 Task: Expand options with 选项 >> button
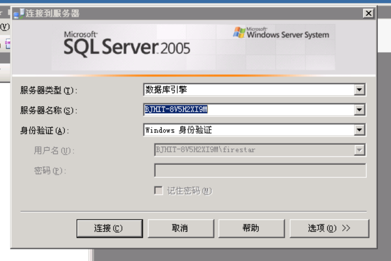click(x=329, y=228)
